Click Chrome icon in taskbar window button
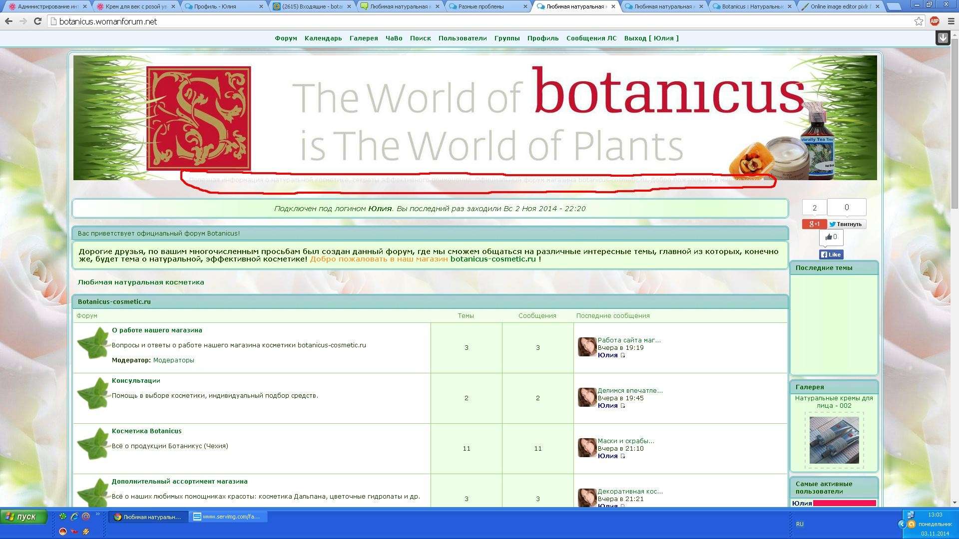This screenshot has height=539, width=959. (x=117, y=517)
